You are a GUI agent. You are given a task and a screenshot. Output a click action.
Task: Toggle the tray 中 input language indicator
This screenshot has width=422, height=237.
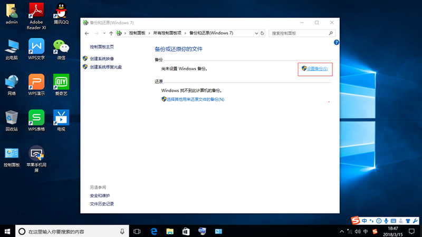coord(366,231)
